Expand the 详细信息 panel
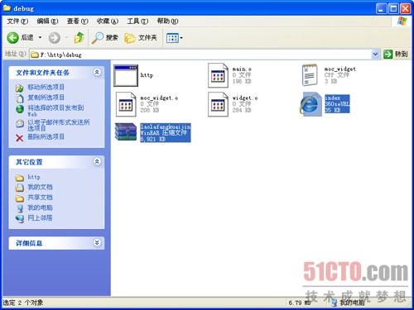Viewport: 414px width, 310px height. pyautogui.click(x=97, y=242)
